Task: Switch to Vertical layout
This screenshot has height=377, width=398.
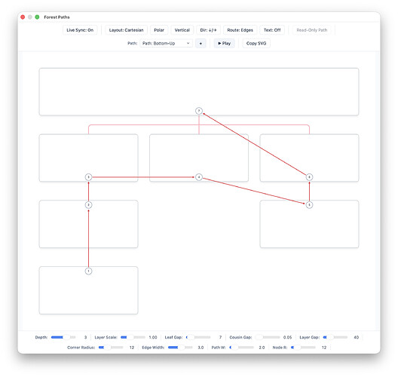Action: (x=182, y=30)
